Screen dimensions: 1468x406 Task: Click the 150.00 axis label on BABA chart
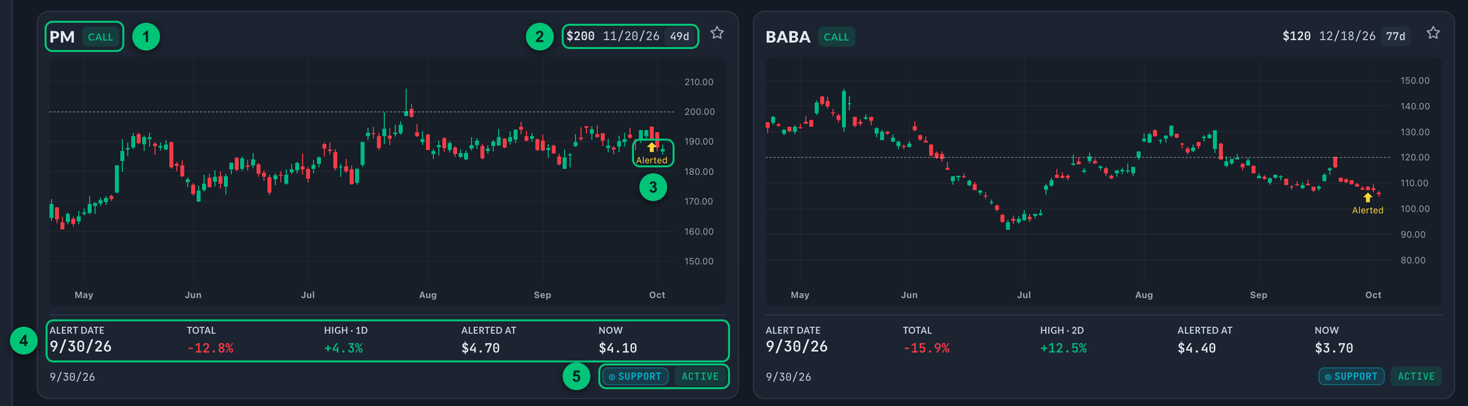[1415, 81]
